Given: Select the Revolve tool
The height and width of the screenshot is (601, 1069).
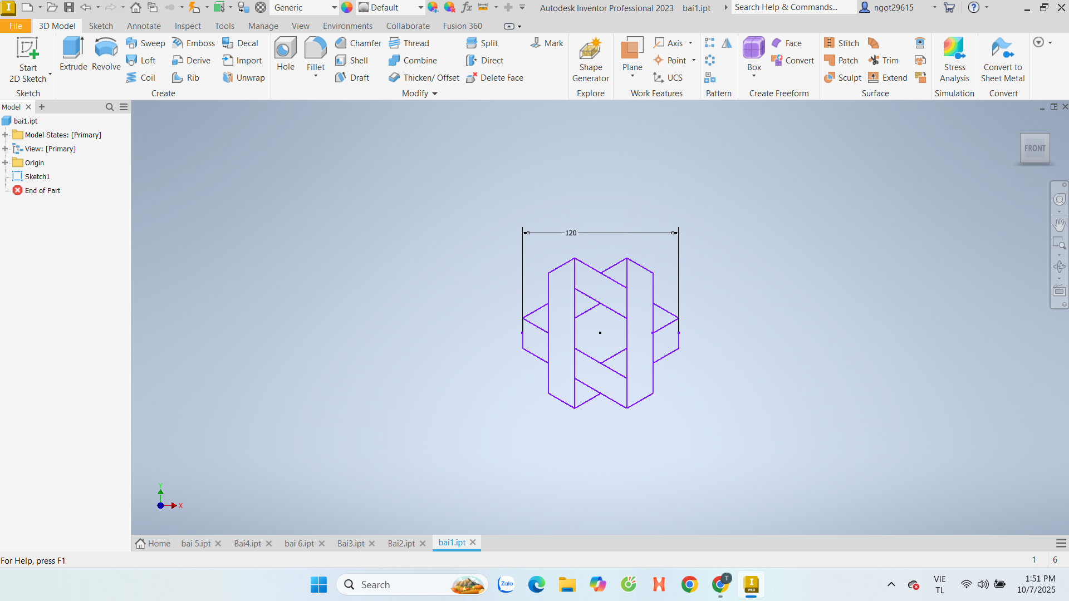Looking at the screenshot, I should point(106,54).
